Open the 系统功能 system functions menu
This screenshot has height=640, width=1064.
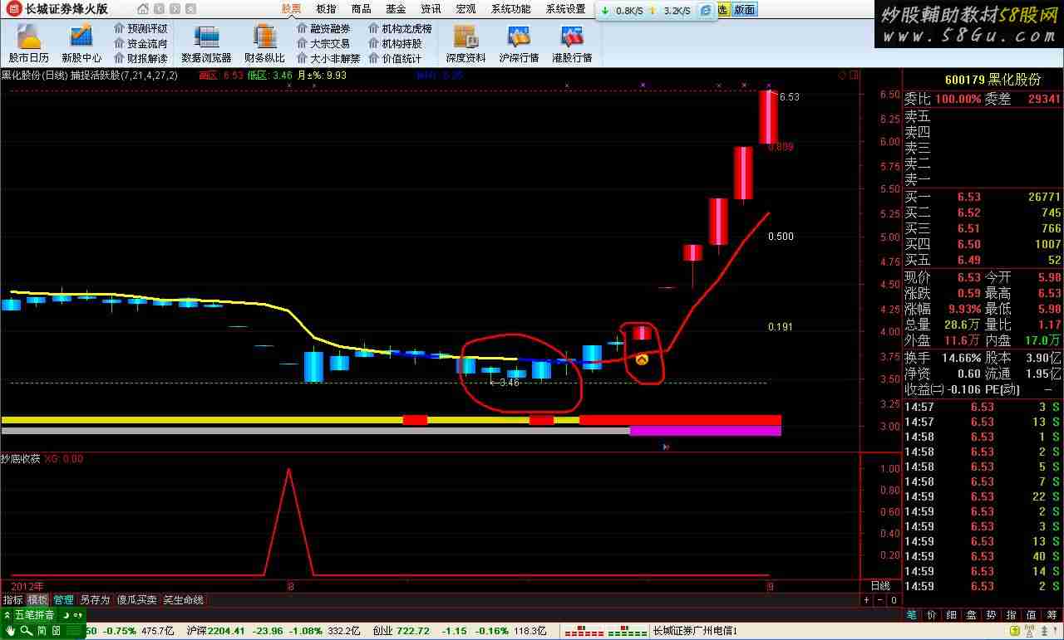pyautogui.click(x=510, y=9)
